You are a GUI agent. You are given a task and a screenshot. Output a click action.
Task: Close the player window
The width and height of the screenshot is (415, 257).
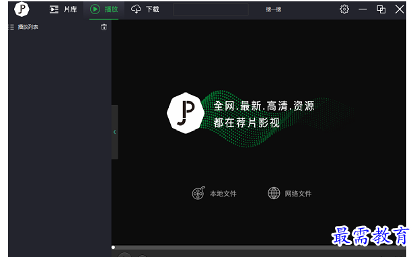click(400, 9)
